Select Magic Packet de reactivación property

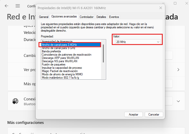tap(60, 71)
